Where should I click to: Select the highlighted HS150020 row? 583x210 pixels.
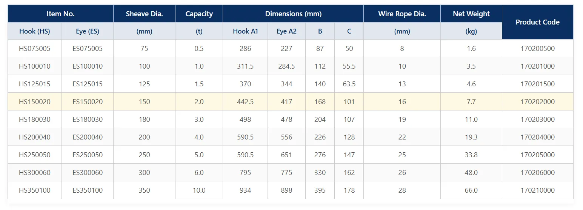[x=291, y=102]
